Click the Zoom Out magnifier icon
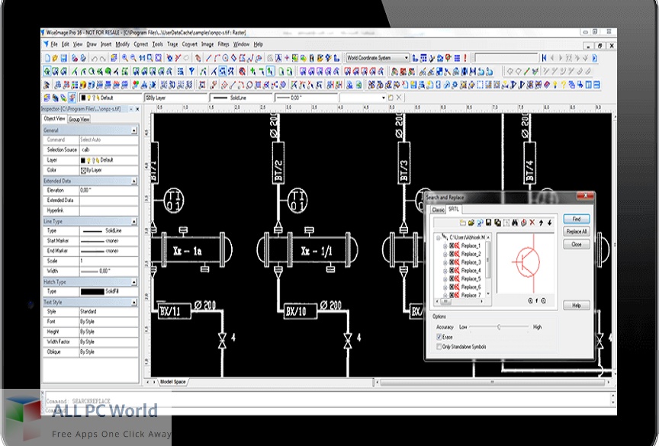This screenshot has width=659, height=446. [x=133, y=58]
